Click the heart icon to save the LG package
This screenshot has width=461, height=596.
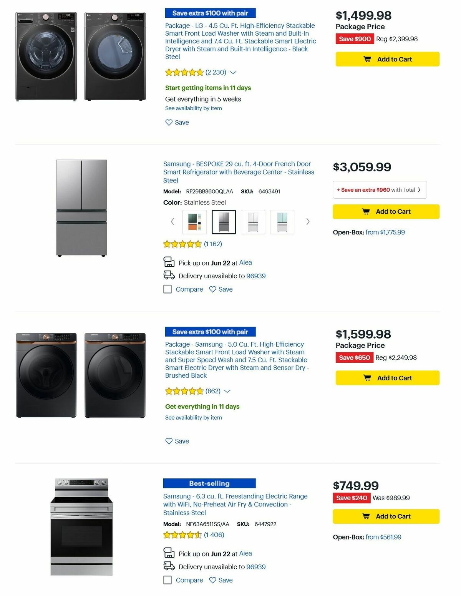169,122
